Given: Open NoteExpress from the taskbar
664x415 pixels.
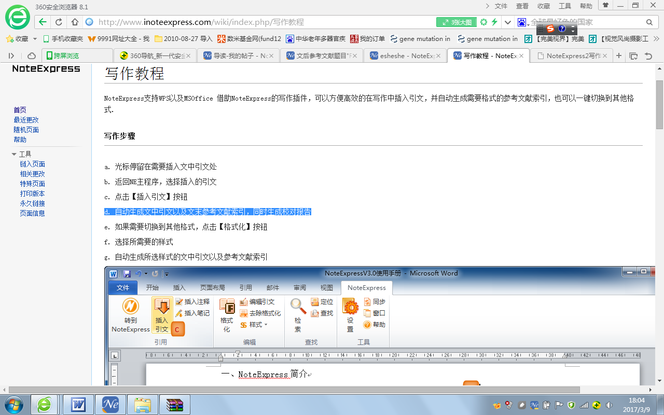Looking at the screenshot, I should click(110, 405).
